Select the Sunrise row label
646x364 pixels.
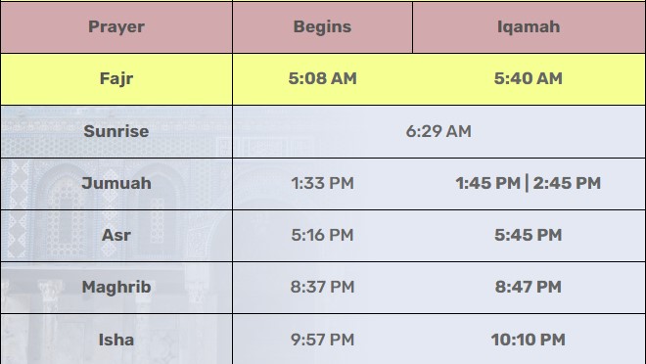[116, 131]
